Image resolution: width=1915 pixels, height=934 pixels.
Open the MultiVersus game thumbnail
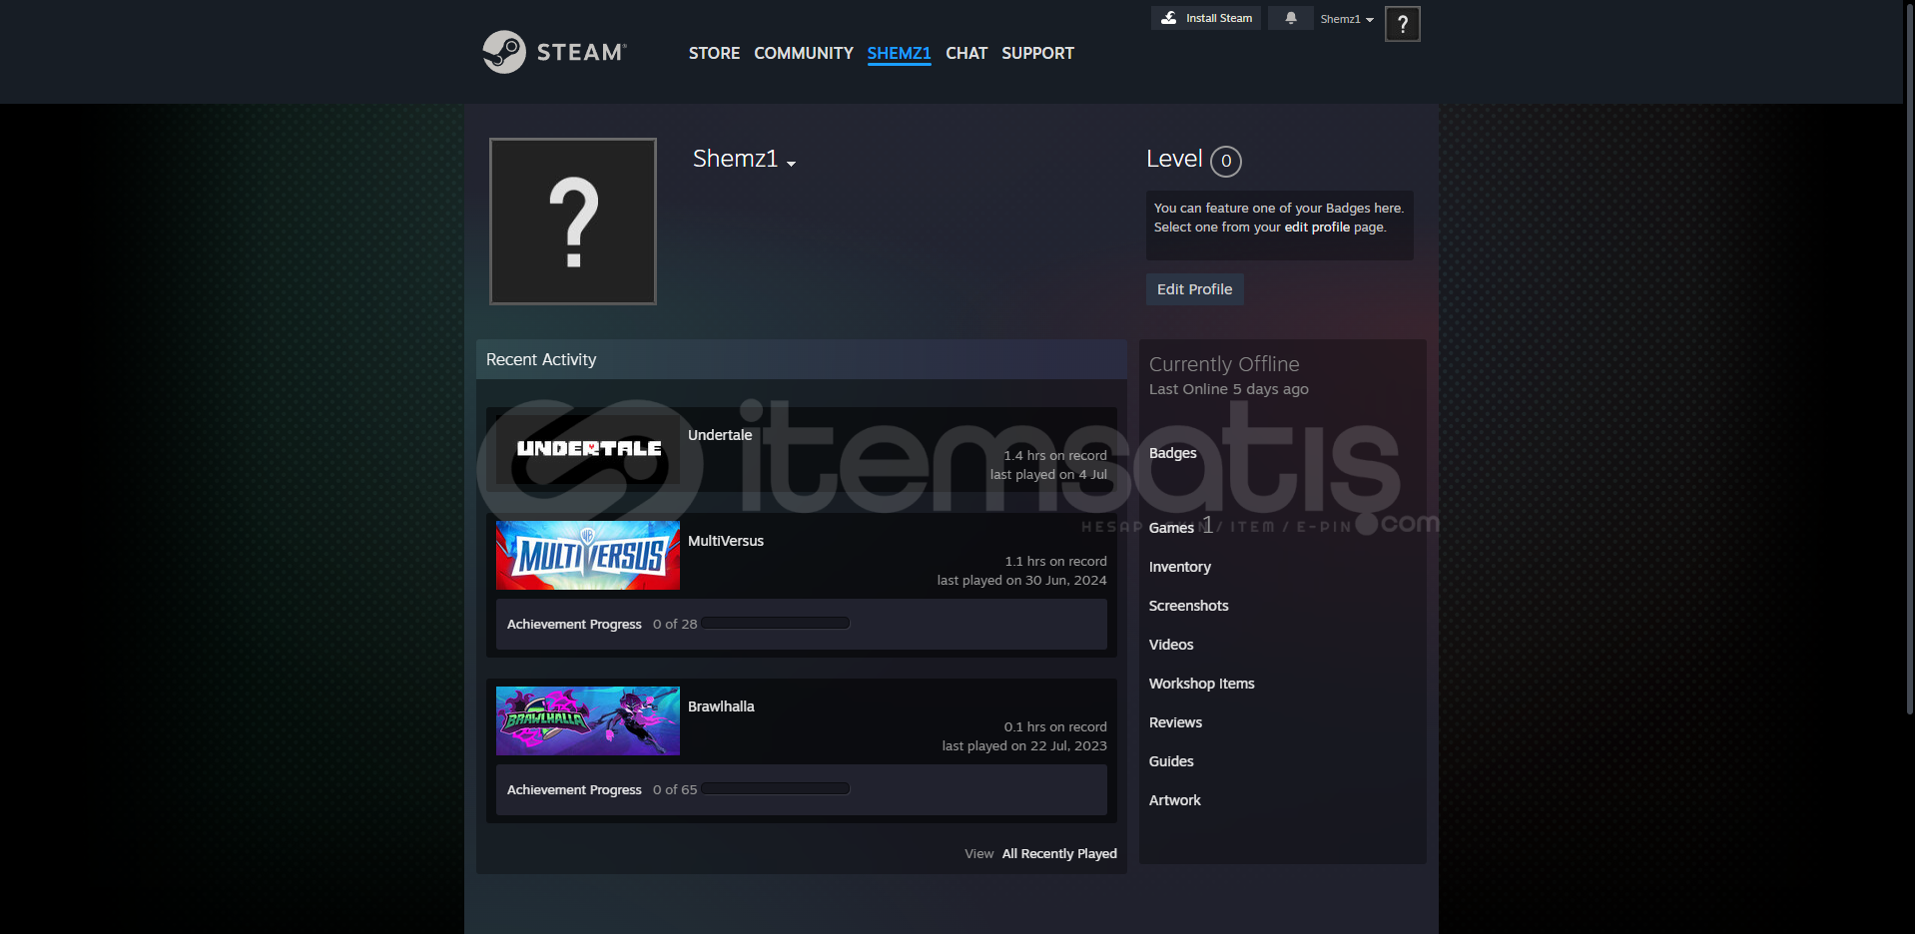588,555
